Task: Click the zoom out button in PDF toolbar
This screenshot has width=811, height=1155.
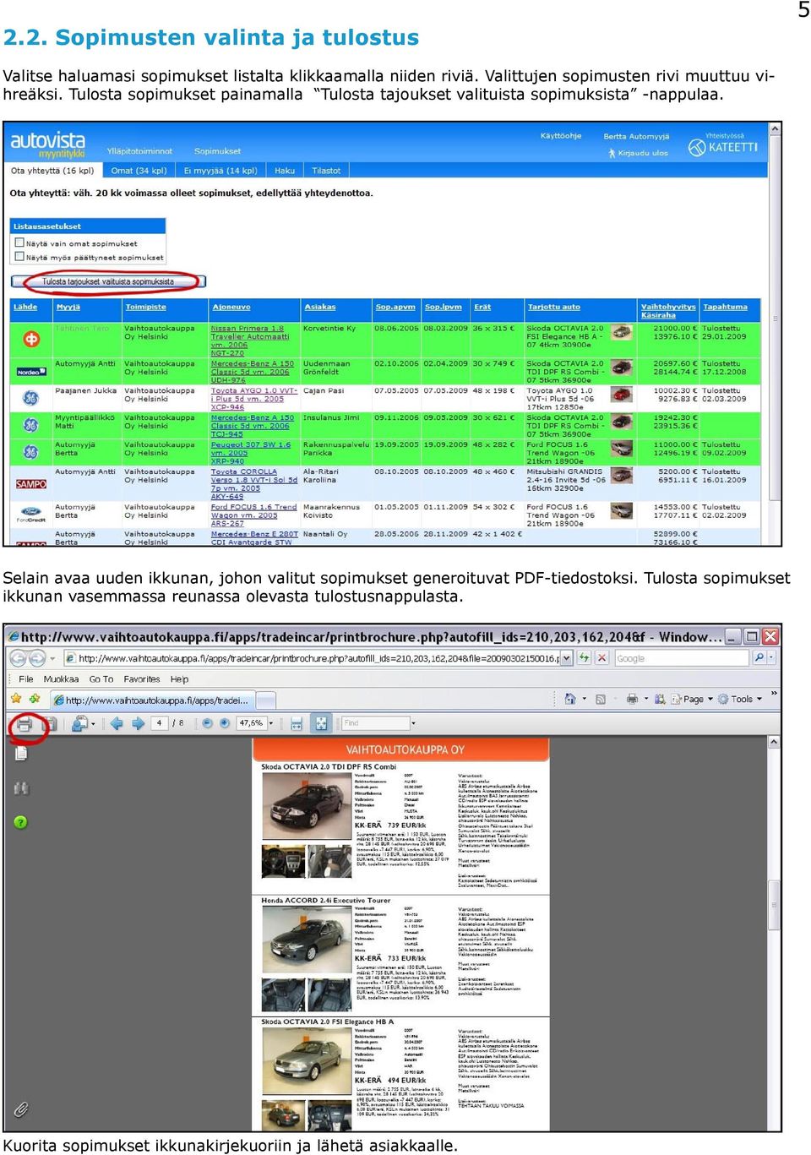Action: (x=207, y=723)
